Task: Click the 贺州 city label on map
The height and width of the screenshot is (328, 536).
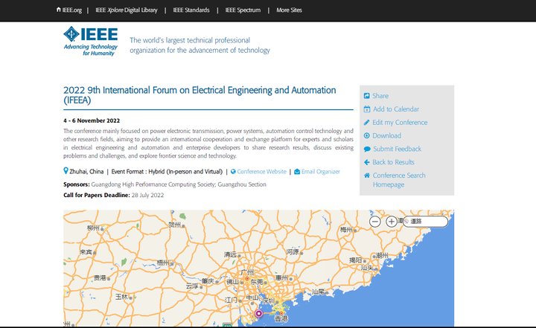Action: tap(174, 225)
